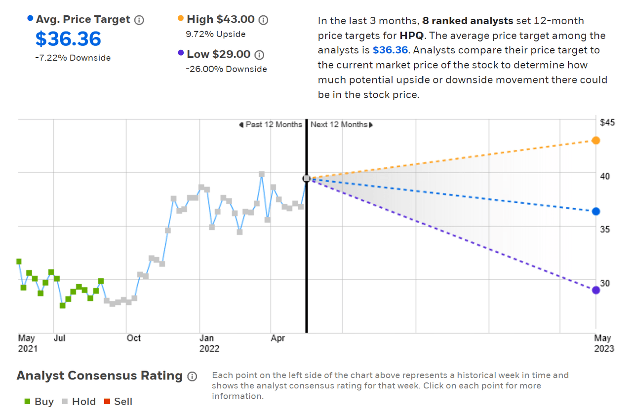Select the blue Average price target endpoint dot

595,211
